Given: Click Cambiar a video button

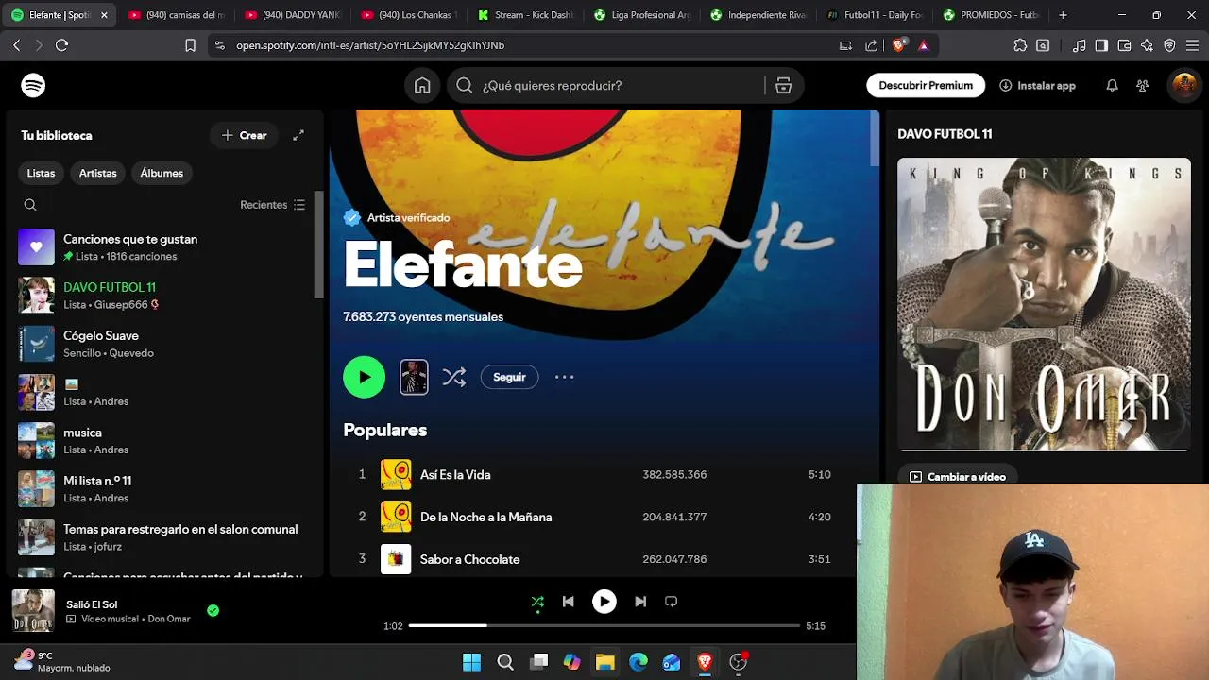Looking at the screenshot, I should (958, 477).
